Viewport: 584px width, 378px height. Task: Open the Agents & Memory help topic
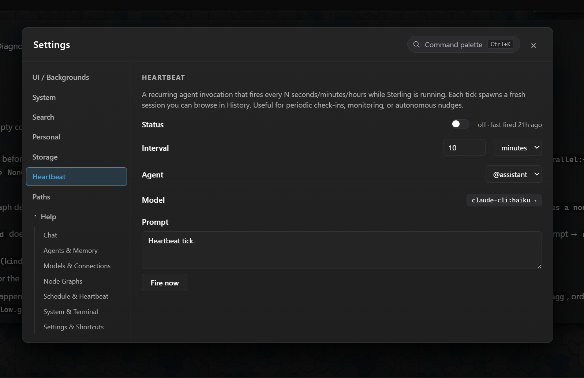71,250
